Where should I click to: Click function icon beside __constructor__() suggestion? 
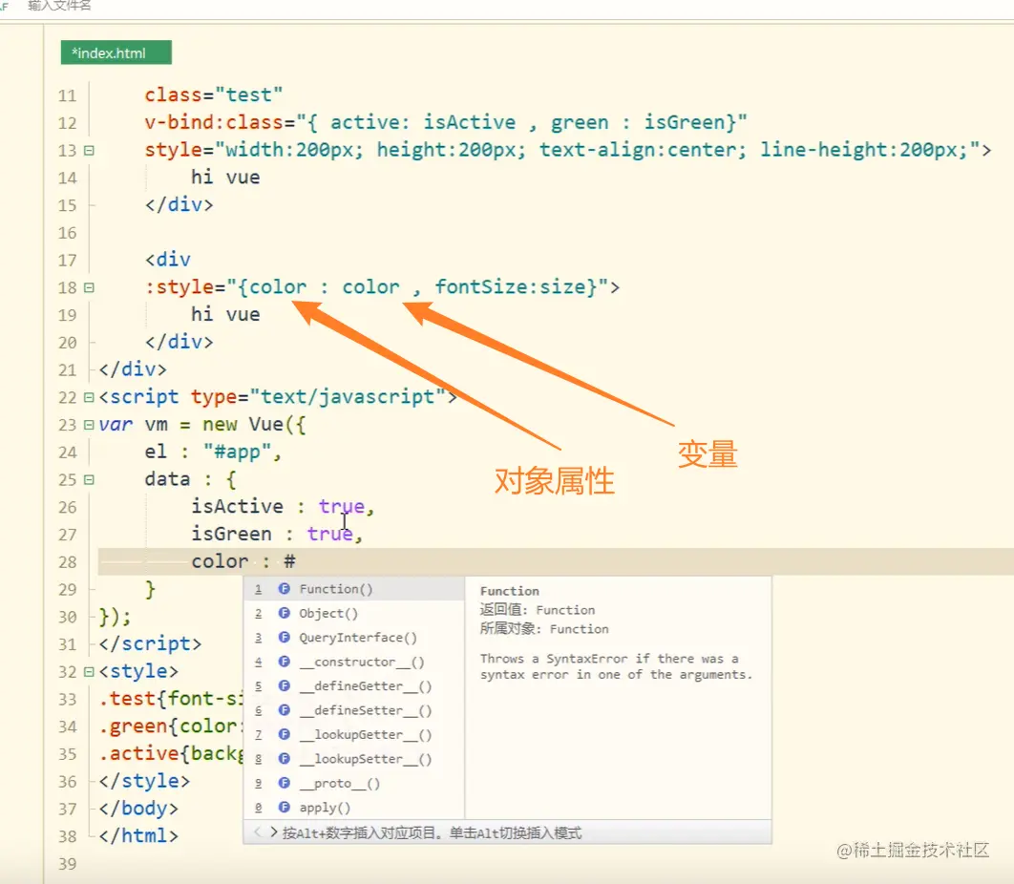(x=284, y=662)
